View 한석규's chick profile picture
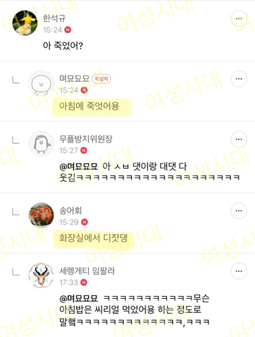Screen dimensions: 255x337 tap(25, 23)
